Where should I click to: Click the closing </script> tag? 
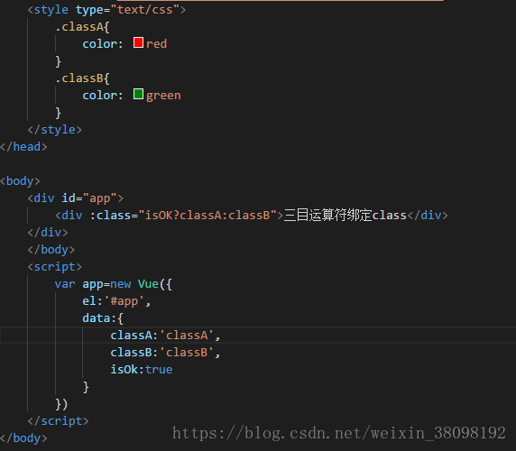coord(59,421)
